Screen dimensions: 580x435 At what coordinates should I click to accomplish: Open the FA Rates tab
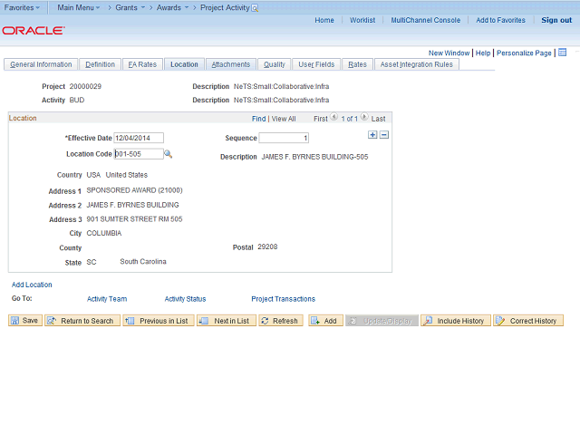click(142, 64)
